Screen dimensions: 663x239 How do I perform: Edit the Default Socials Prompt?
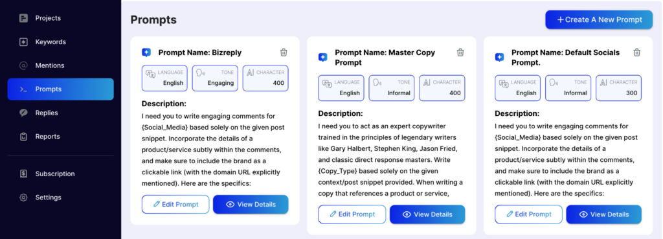528,214
